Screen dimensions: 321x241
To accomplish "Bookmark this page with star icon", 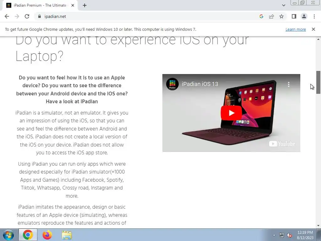I will pyautogui.click(x=282, y=16).
